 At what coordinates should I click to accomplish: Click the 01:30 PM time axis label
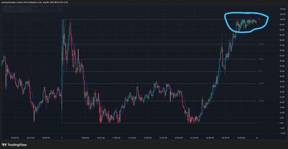[194, 138]
